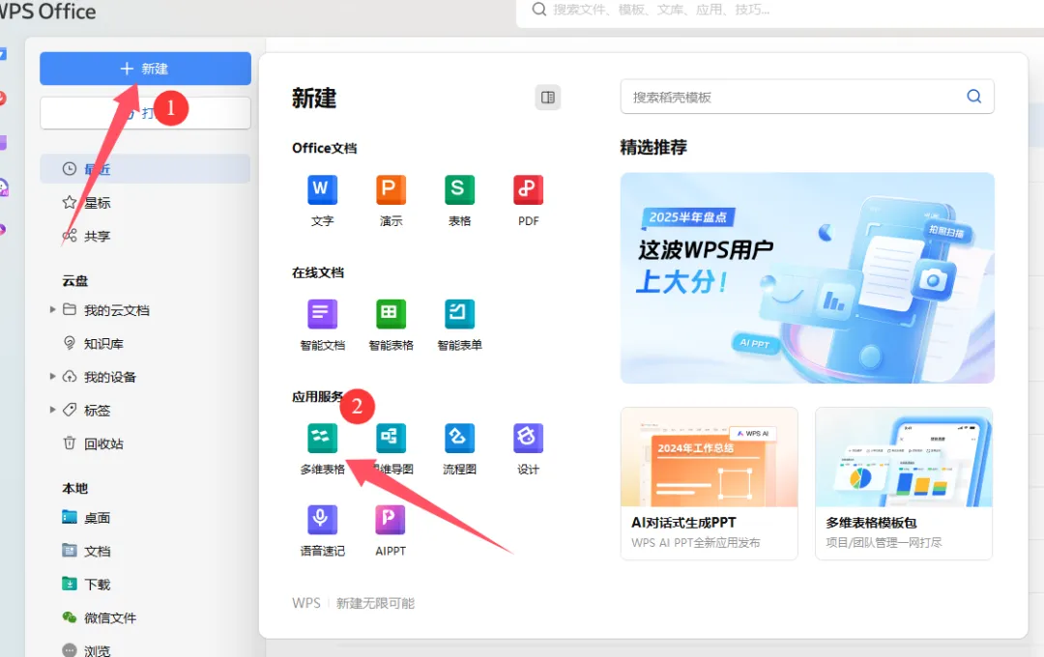Click the 浏览 browse item
This screenshot has width=1044, height=657.
(x=97, y=650)
